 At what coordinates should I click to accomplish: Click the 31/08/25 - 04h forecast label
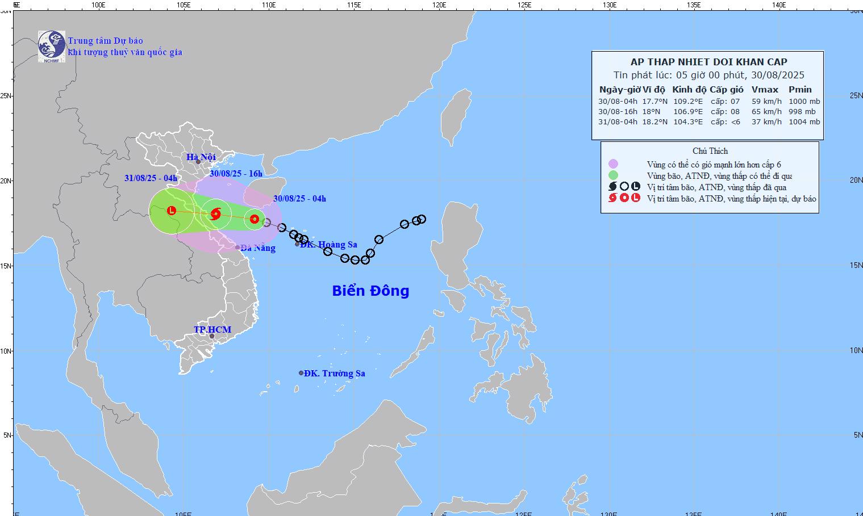pyautogui.click(x=151, y=178)
